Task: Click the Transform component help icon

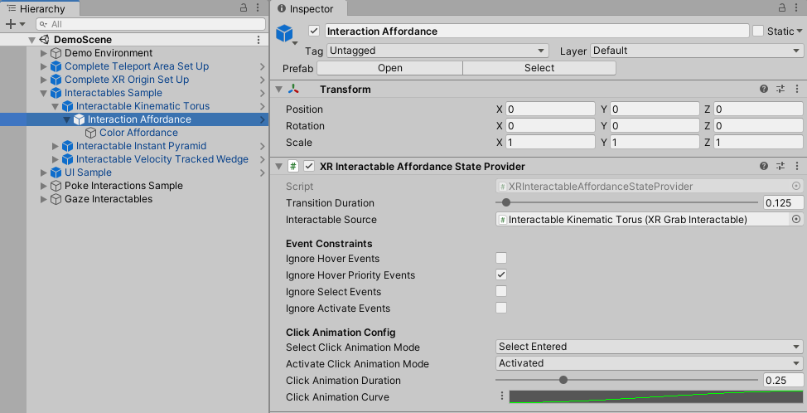Action: click(764, 90)
